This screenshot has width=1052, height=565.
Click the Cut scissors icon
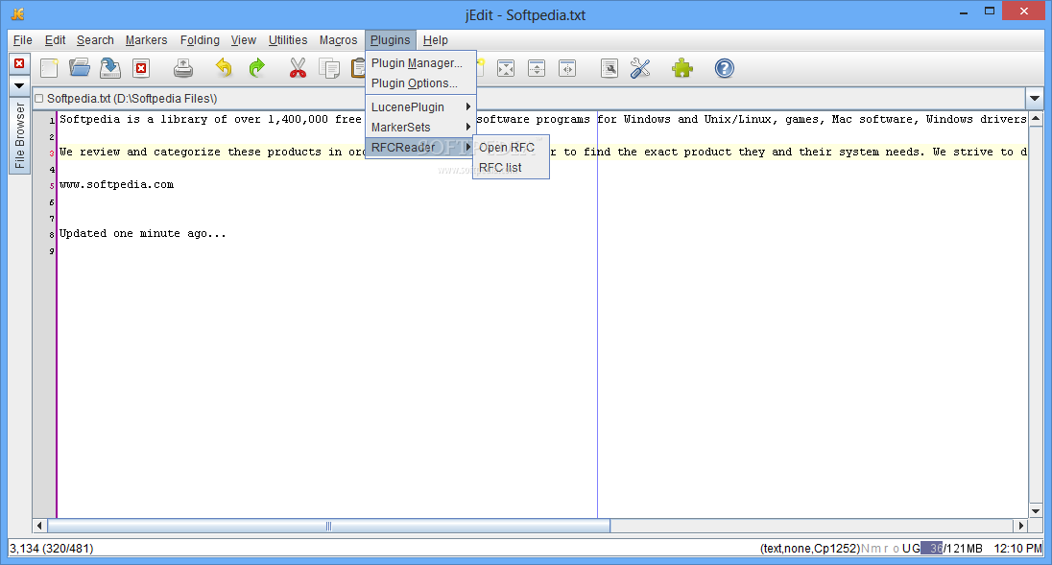pos(298,68)
